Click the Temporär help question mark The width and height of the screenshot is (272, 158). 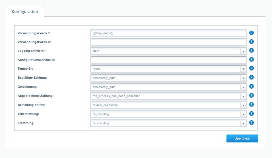[251, 69]
